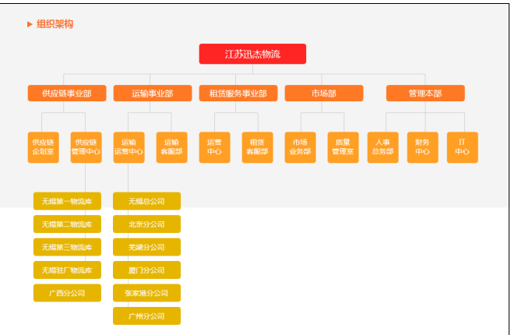Select the 管理本部 department box
The image size is (511, 335).
point(425,93)
